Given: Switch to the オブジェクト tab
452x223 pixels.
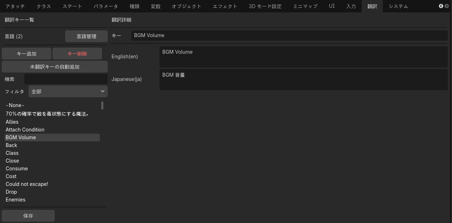Looking at the screenshot, I should pyautogui.click(x=187, y=6).
